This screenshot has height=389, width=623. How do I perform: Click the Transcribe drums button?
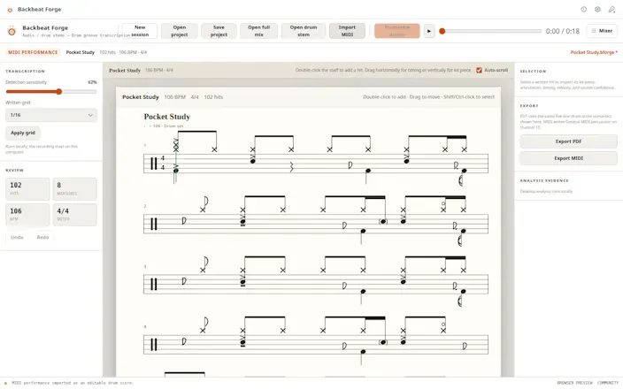pyautogui.click(x=397, y=31)
